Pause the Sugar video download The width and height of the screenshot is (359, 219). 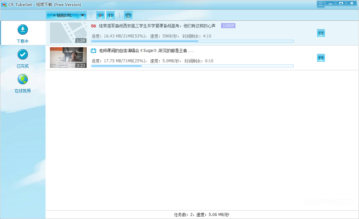point(321,58)
